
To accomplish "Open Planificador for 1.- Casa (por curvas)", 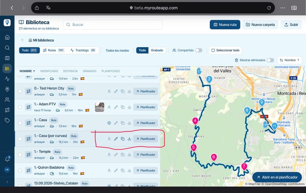I will coord(146,139).
